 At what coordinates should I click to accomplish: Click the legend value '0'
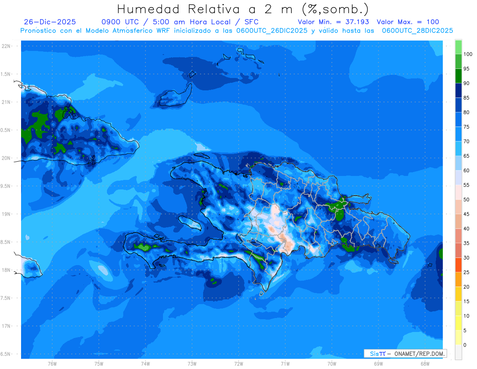pos(465,345)
